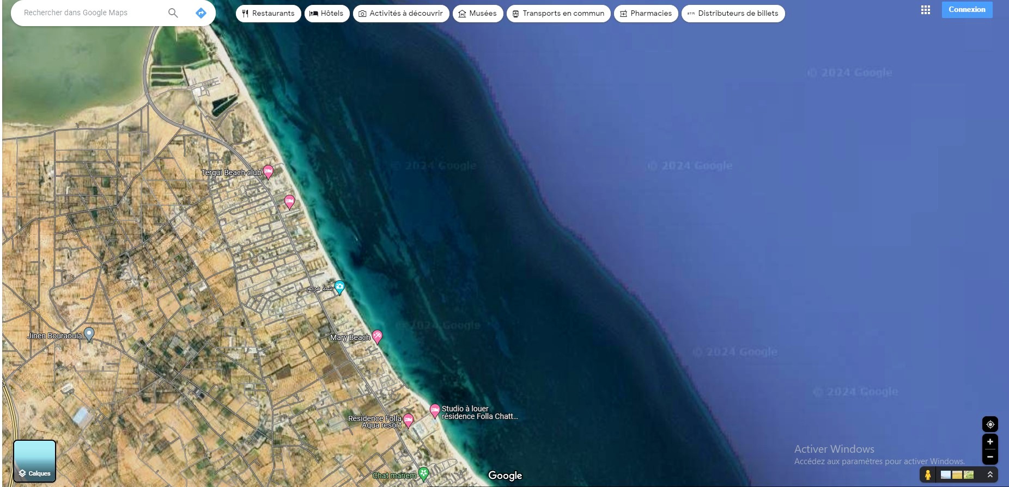The height and width of the screenshot is (487, 1009).
Task: Zoom out with the minus button
Action: 990,457
